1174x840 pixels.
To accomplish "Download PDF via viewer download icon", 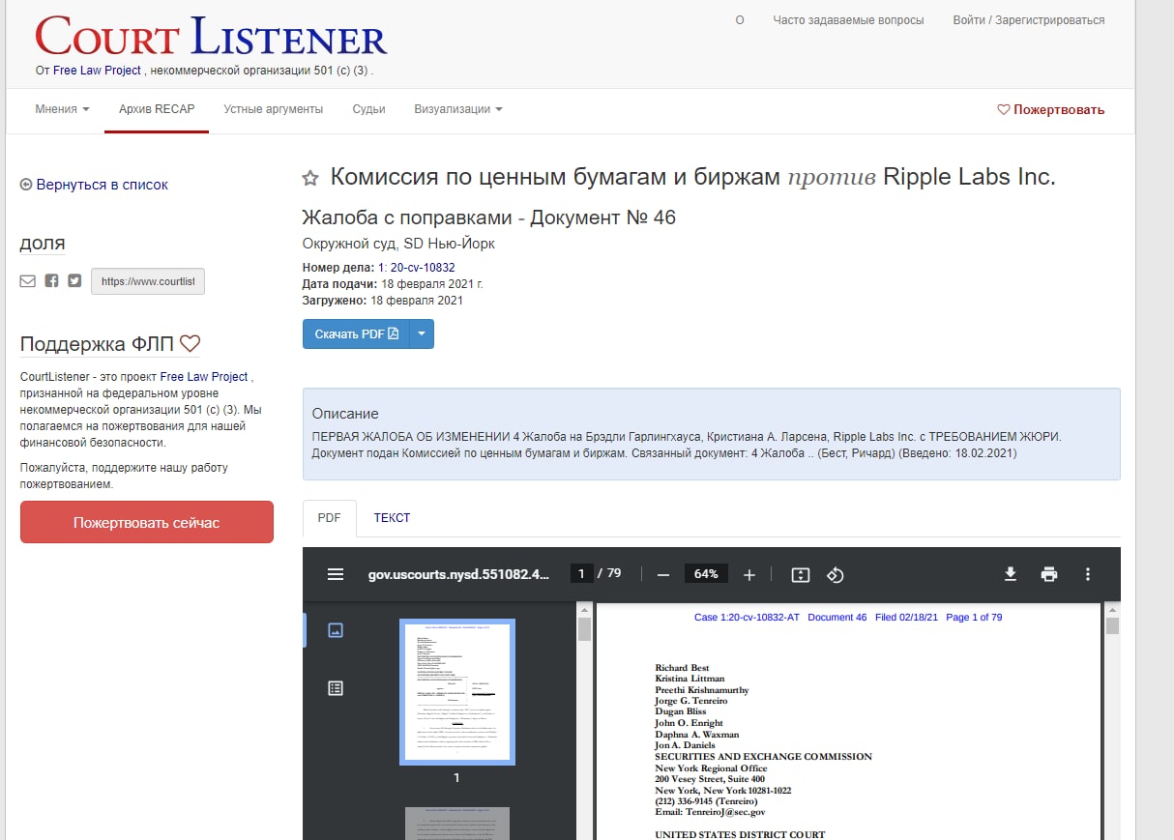I will (x=1011, y=574).
